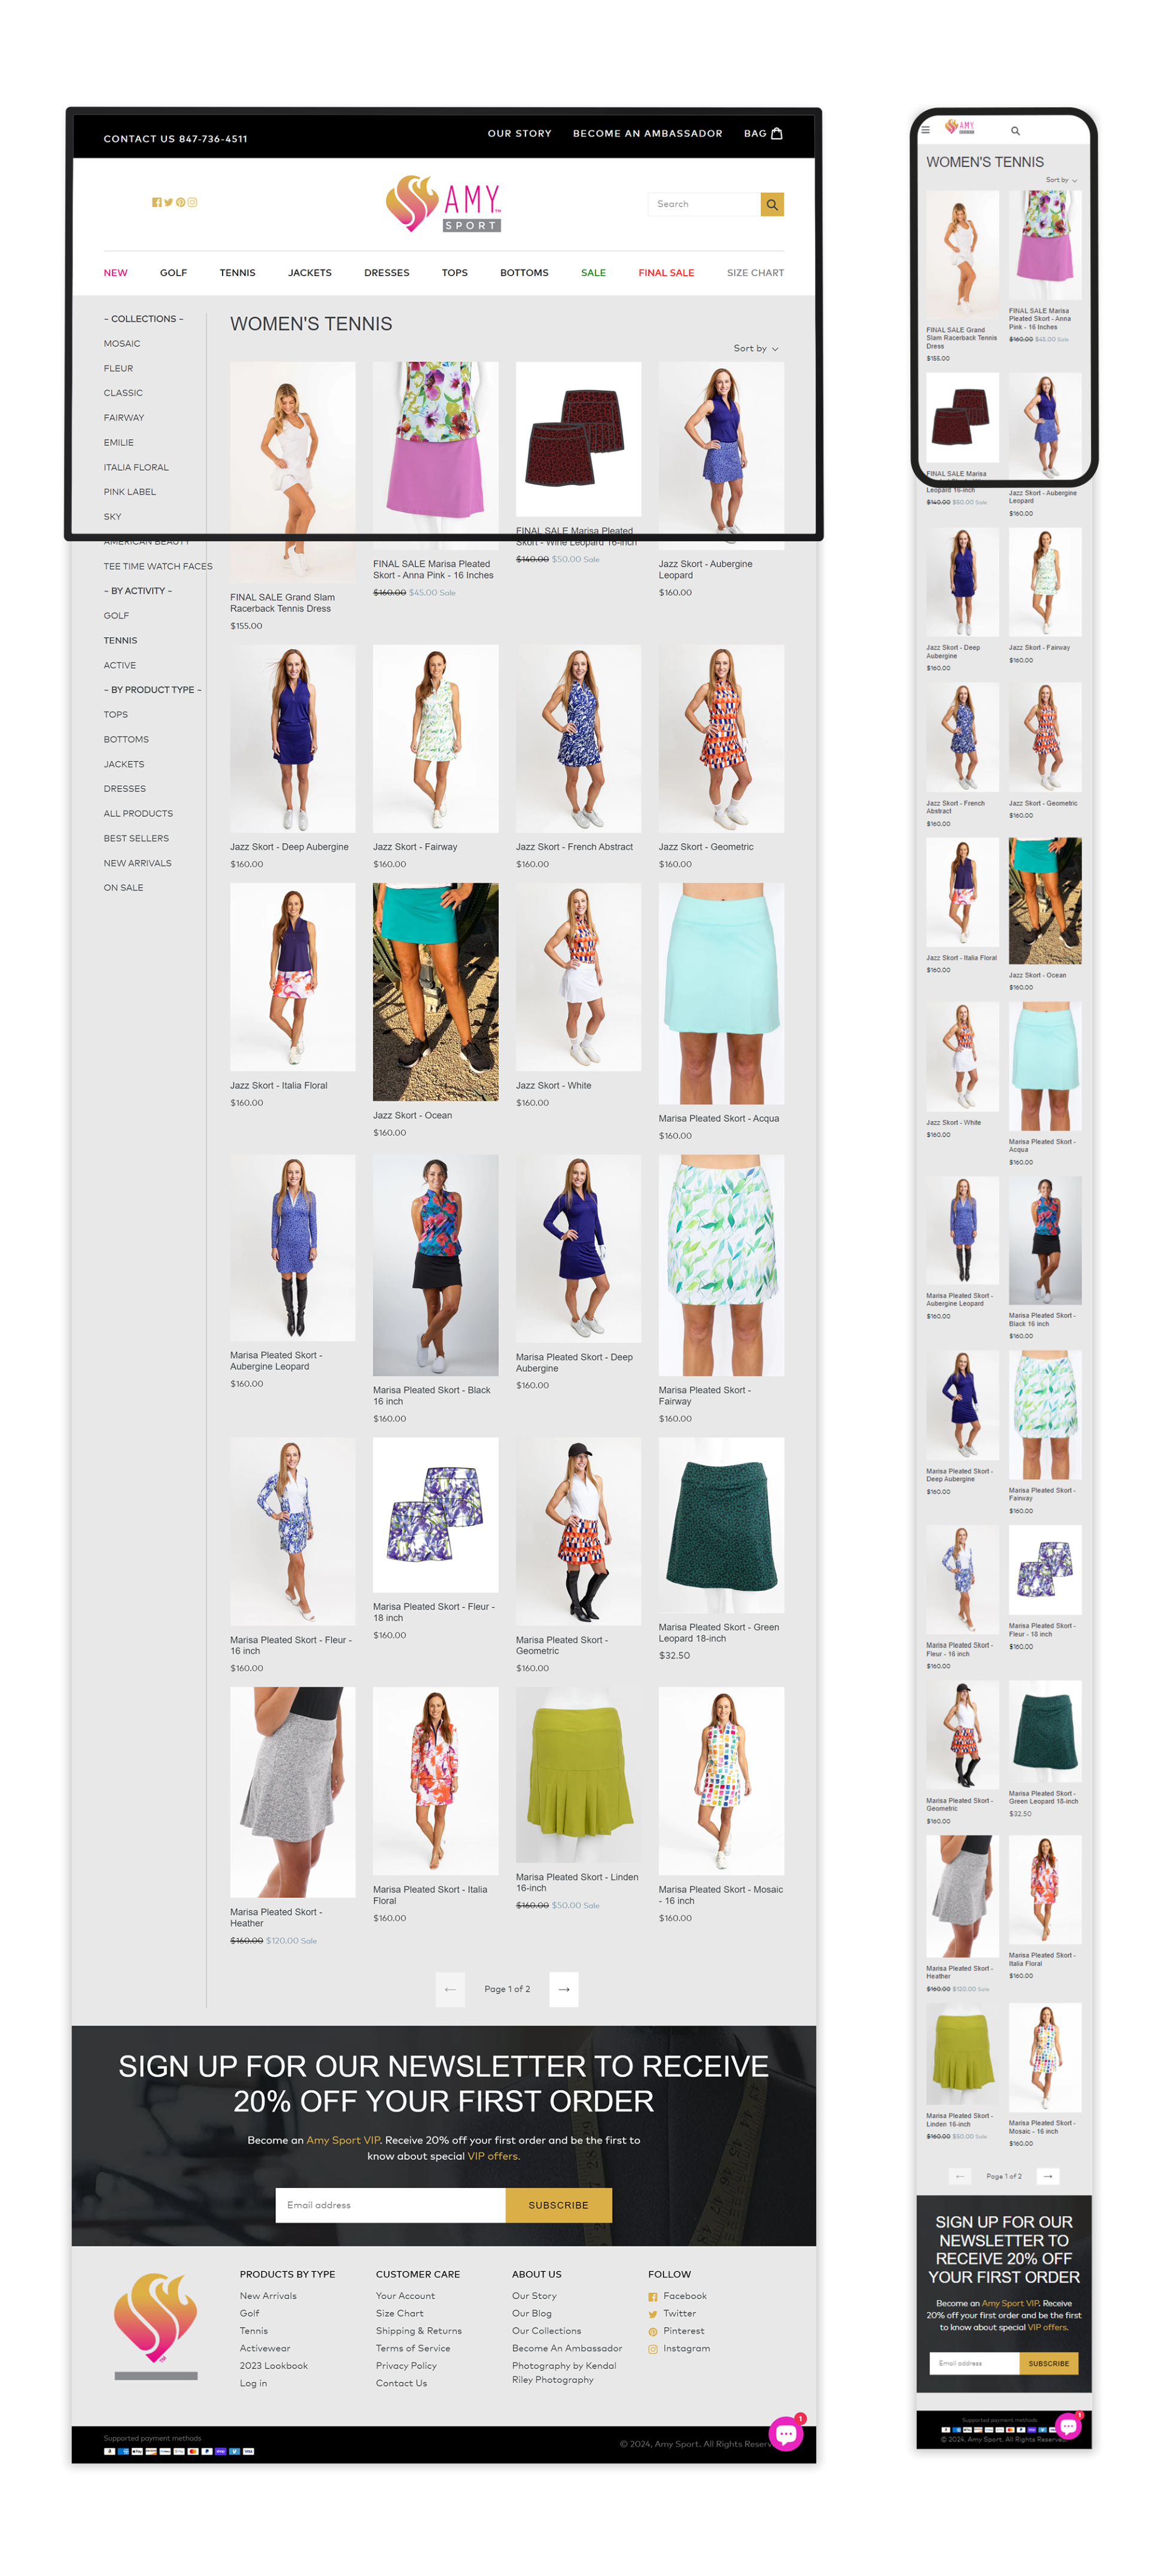Open ON SALE in sidebar

pos(123,888)
